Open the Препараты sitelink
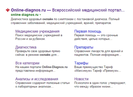 tap(84, 47)
